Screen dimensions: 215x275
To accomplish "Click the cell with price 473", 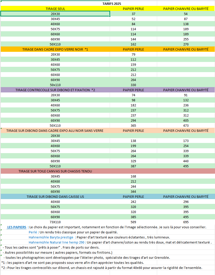I will click(x=186, y=125).
